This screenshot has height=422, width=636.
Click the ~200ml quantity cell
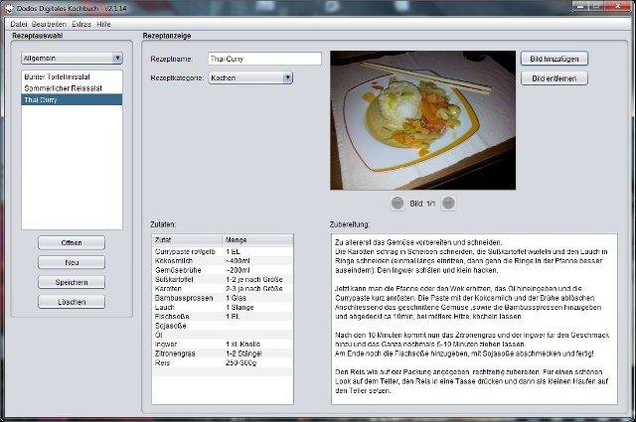[x=258, y=270]
